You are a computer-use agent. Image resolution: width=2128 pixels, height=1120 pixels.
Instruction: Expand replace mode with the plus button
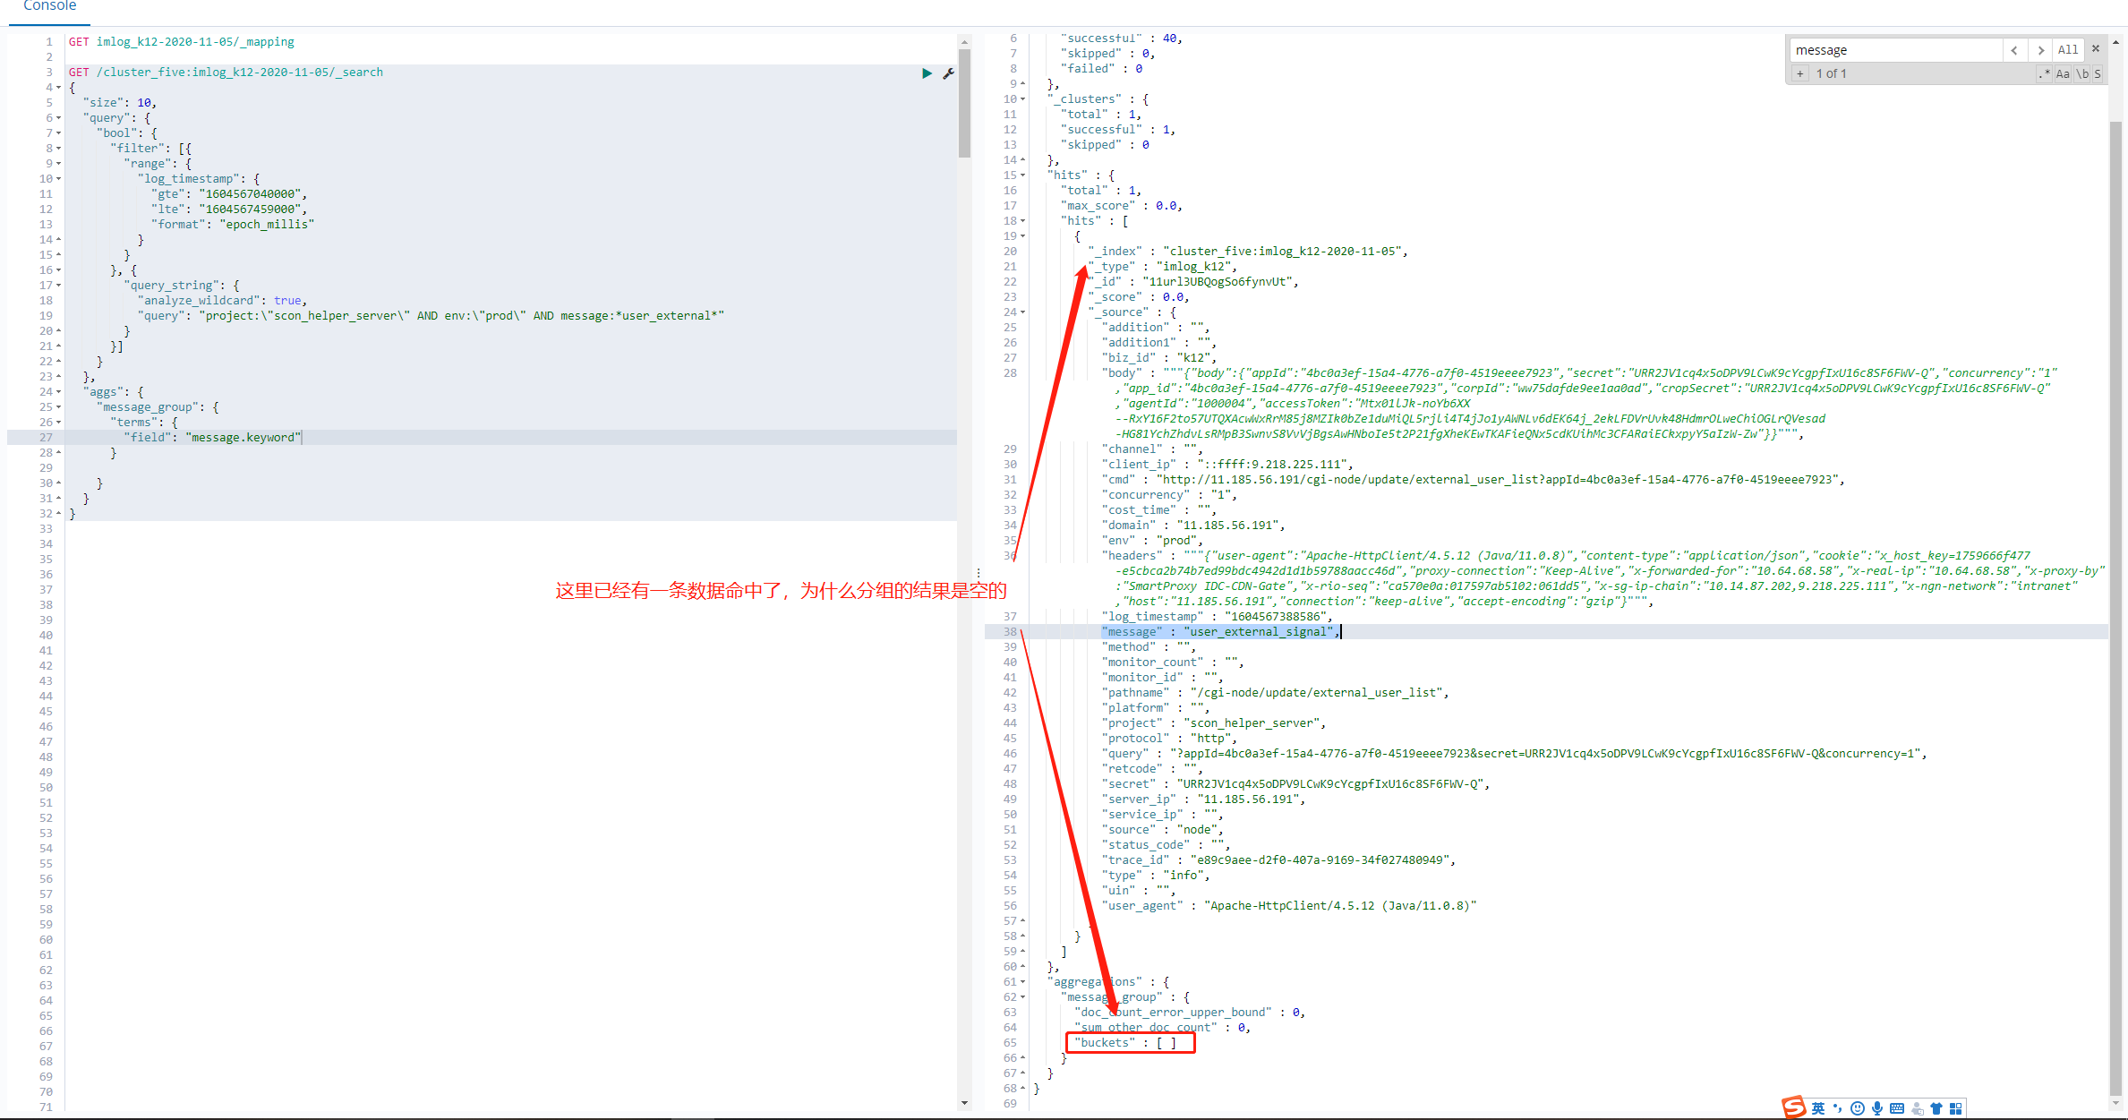click(1799, 74)
